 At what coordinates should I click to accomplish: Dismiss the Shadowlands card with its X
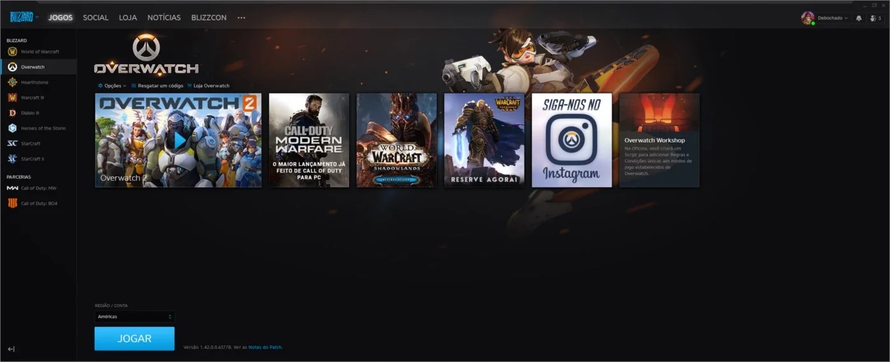431,99
